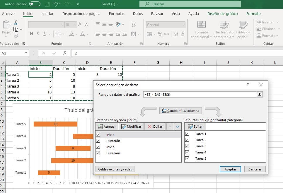The width and height of the screenshot is (283, 193).
Task: Open the Eliminar cells dropdown
Action: pyautogui.click(x=279, y=29)
